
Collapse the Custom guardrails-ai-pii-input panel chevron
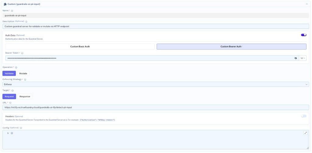[x=307, y=4]
